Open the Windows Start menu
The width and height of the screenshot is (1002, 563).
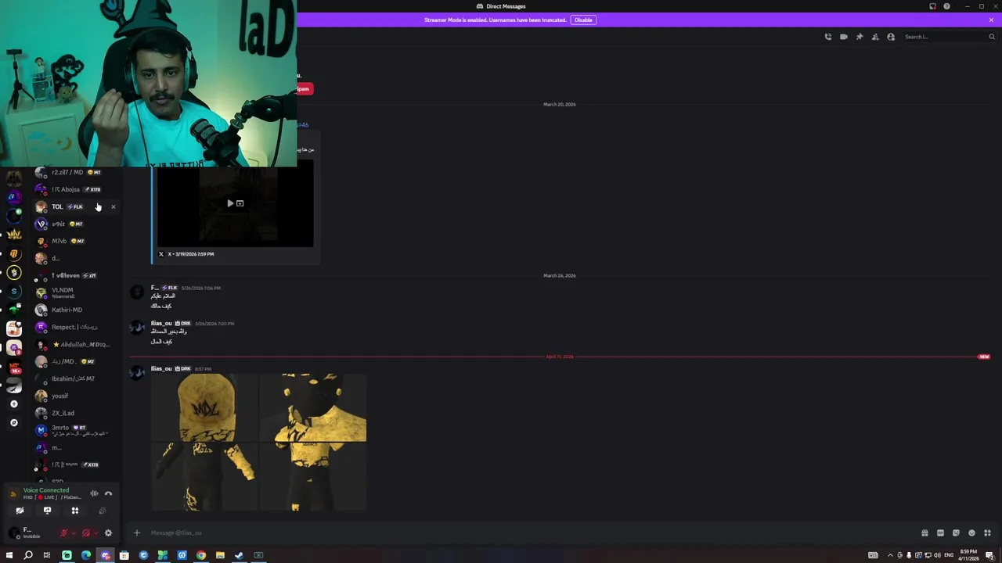(9, 555)
